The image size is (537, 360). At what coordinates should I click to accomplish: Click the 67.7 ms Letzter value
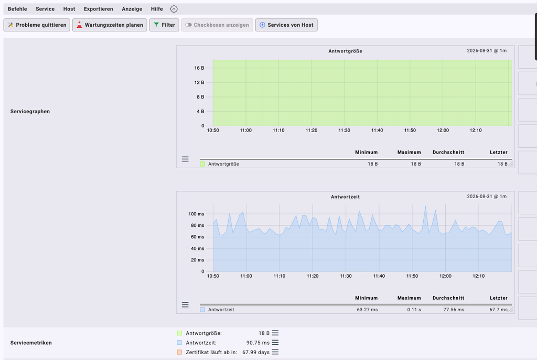click(498, 310)
